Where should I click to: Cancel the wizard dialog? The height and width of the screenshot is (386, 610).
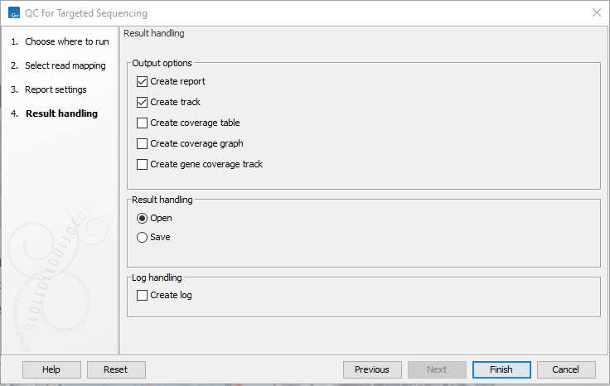[x=566, y=369]
